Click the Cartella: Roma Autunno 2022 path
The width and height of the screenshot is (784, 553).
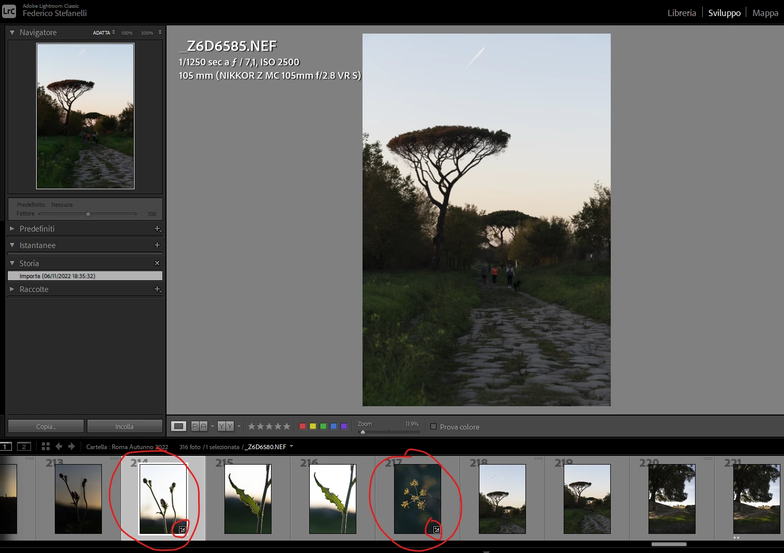[127, 447]
